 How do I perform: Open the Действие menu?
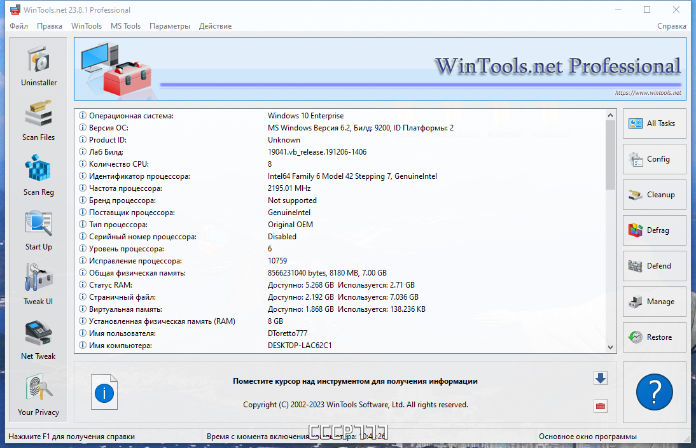tap(215, 25)
